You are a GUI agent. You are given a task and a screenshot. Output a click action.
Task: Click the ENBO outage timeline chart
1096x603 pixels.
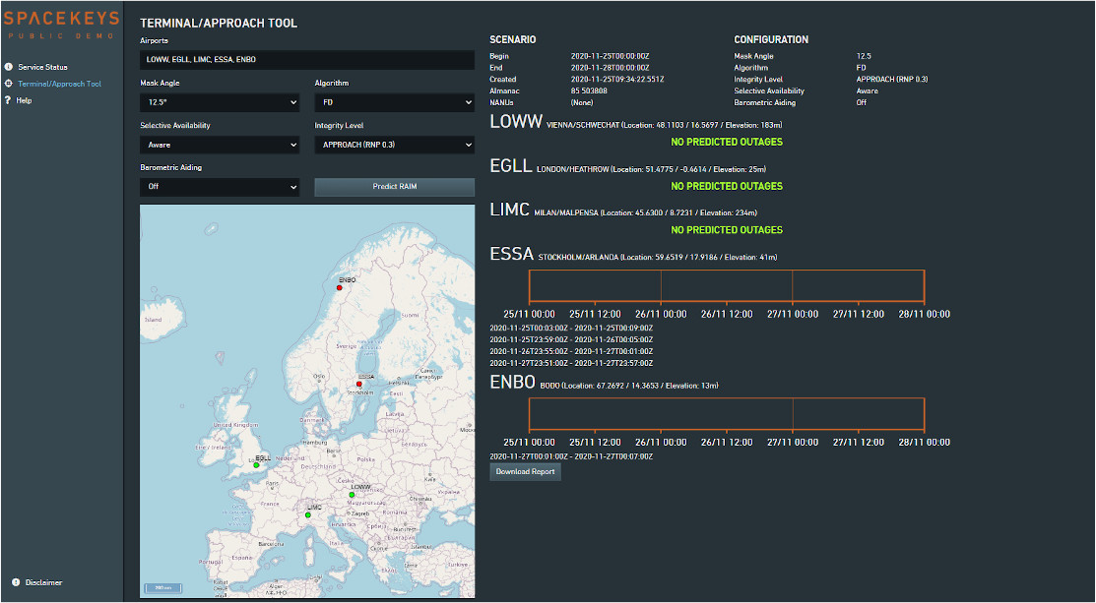(x=727, y=414)
